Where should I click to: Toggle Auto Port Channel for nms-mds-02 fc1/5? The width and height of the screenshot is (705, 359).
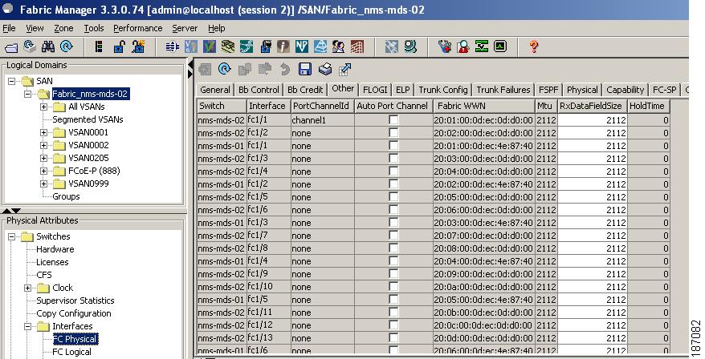point(394,197)
